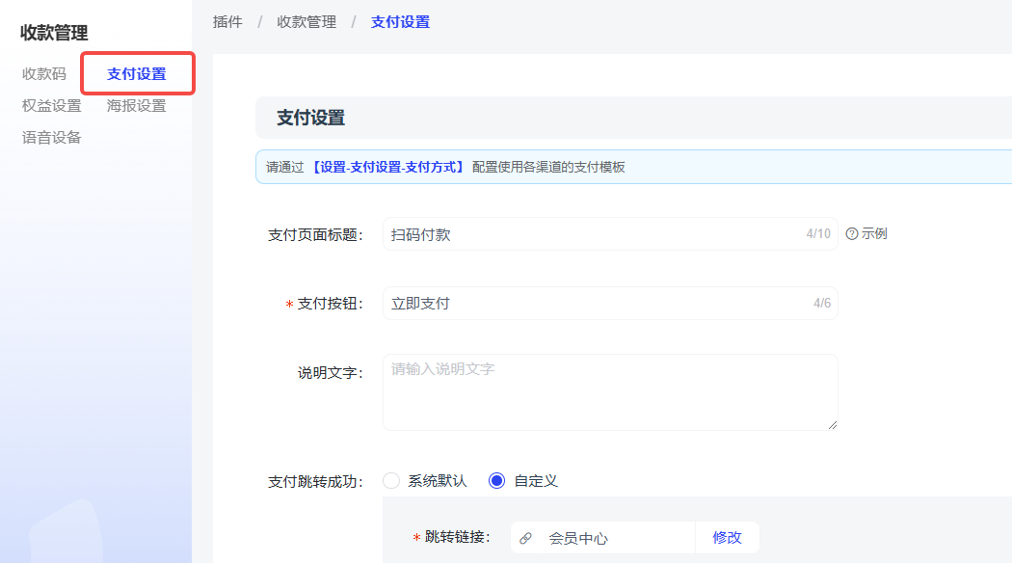Screen dimensions: 1012x563
Task: Switch to 语音设备 in the sidebar
Action: coord(52,137)
